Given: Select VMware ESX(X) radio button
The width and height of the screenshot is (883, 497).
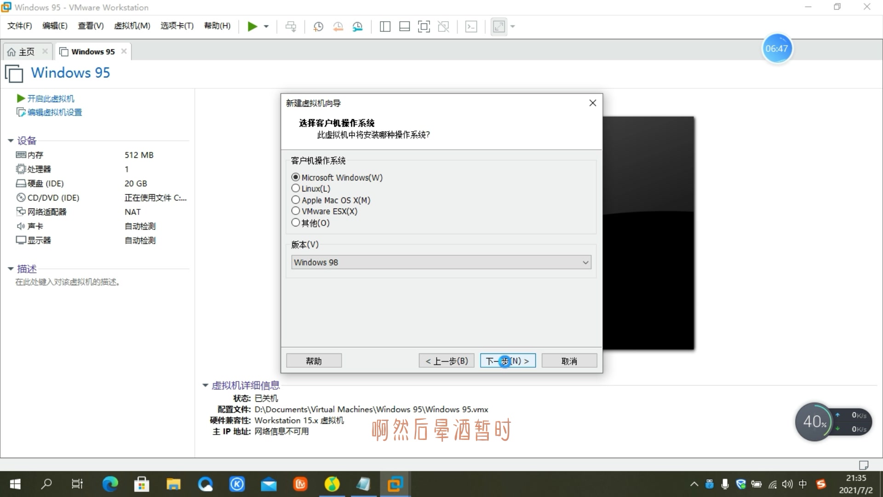Looking at the screenshot, I should (x=296, y=211).
